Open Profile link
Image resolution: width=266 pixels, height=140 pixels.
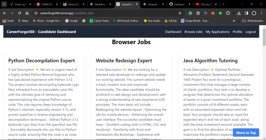point(237,32)
